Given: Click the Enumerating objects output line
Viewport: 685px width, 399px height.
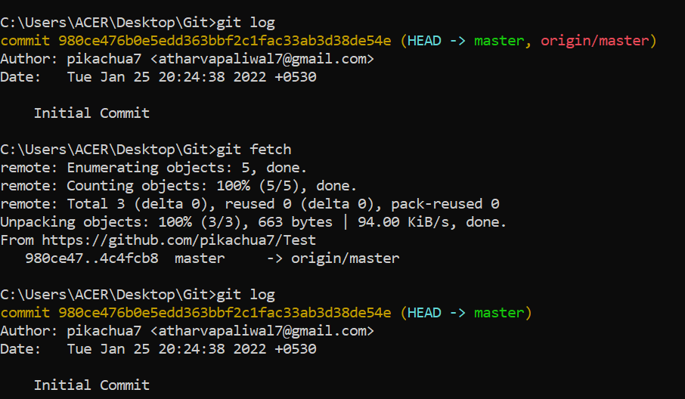Looking at the screenshot, I should [x=153, y=168].
